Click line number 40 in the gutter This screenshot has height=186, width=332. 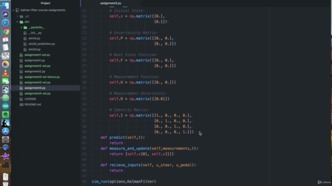[84, 137]
